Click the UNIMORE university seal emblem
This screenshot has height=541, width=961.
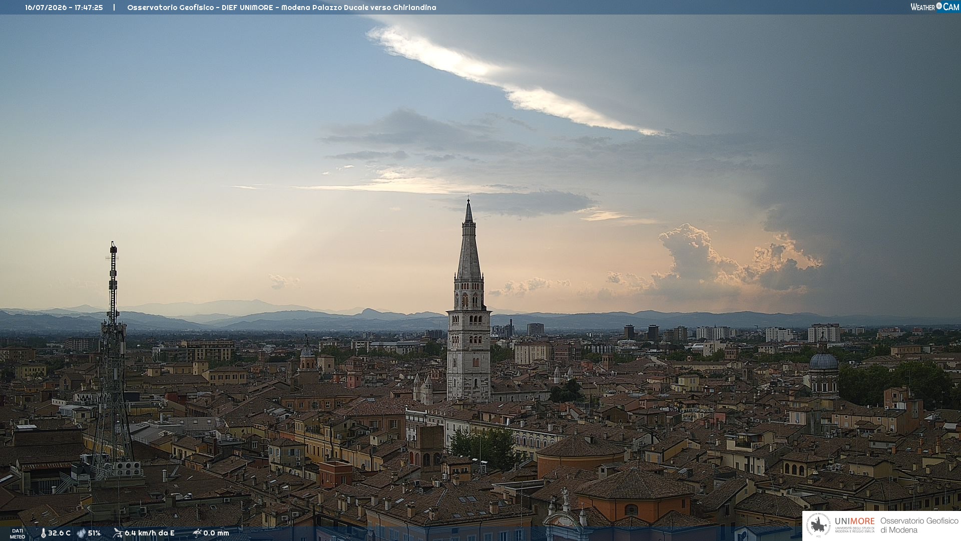pyautogui.click(x=818, y=525)
